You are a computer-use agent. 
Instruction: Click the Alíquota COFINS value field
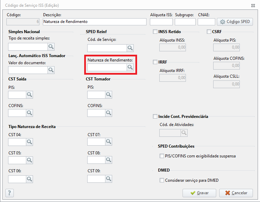[x=226, y=66]
